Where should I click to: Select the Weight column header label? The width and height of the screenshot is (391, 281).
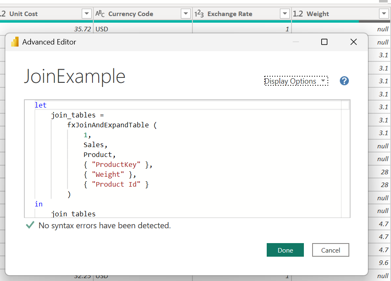click(318, 14)
